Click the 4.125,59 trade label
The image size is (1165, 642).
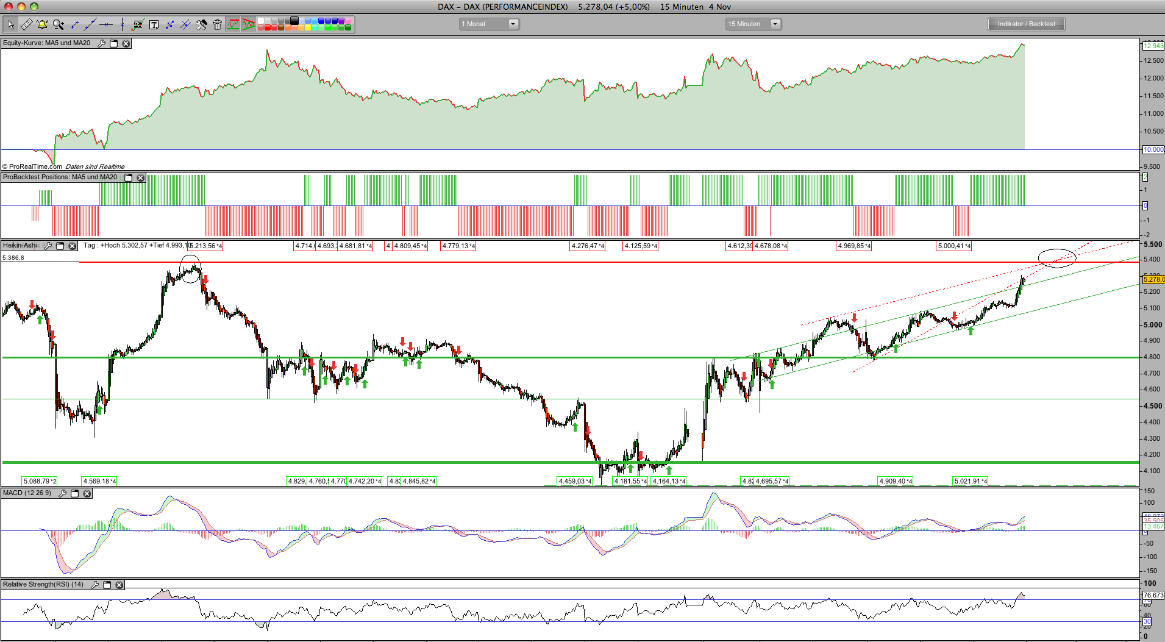click(641, 246)
